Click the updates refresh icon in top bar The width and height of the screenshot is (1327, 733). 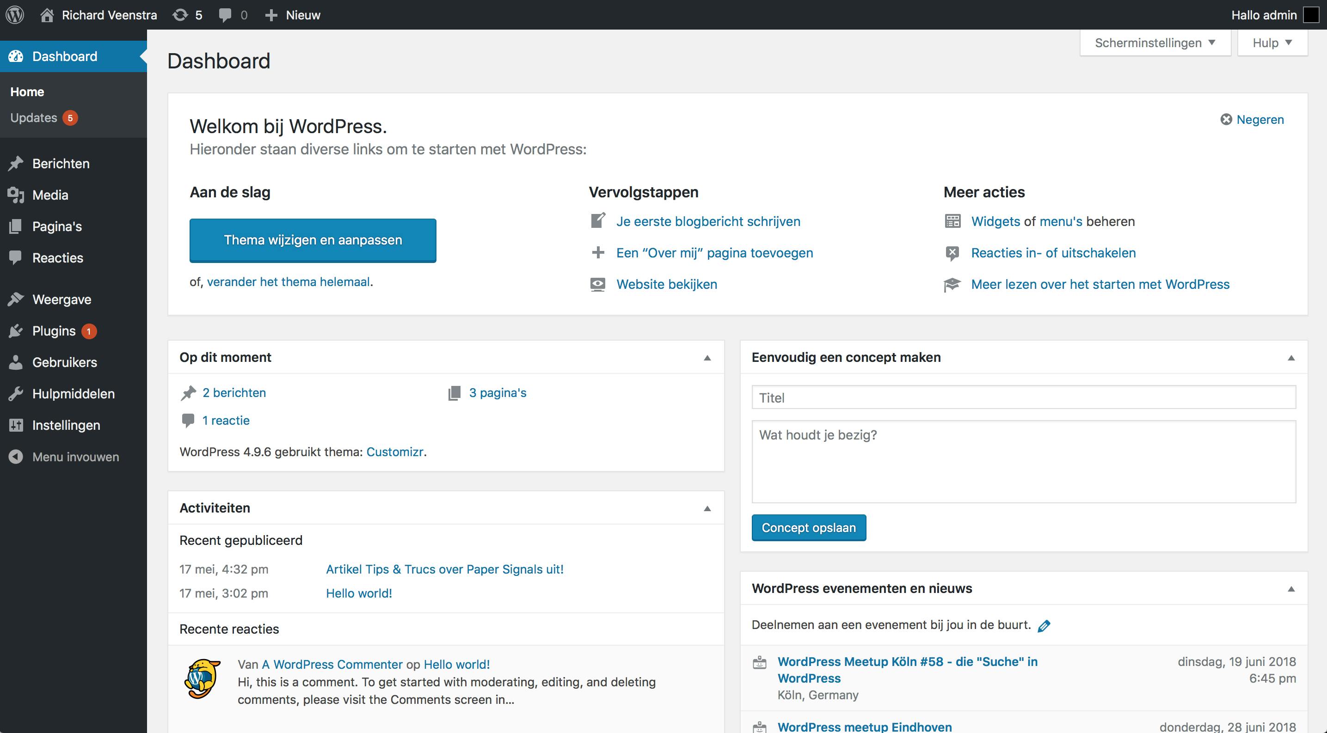pos(180,15)
